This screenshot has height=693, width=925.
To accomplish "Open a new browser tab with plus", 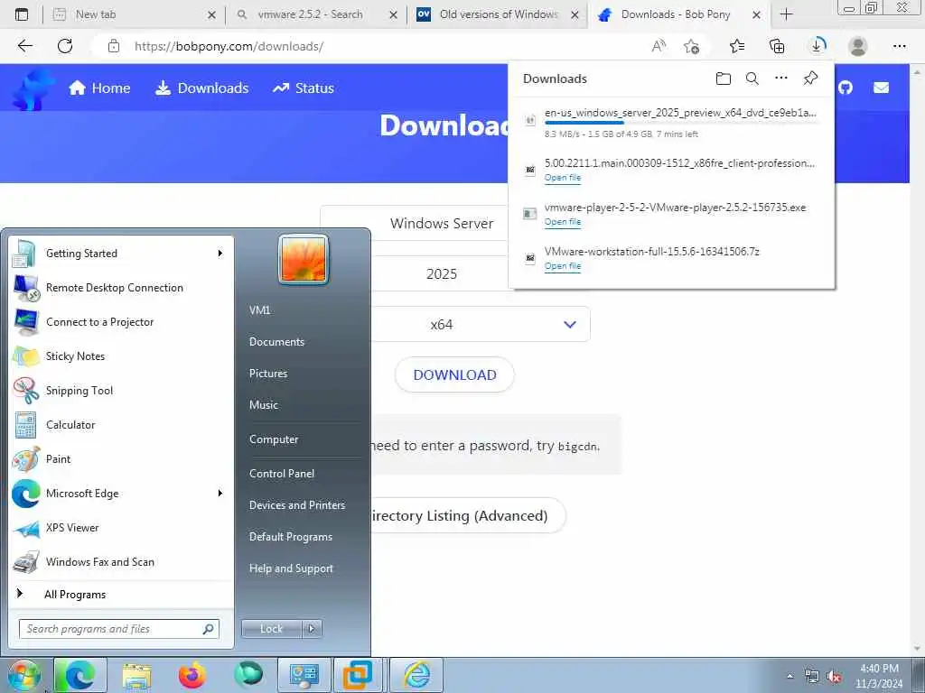I will (x=787, y=14).
